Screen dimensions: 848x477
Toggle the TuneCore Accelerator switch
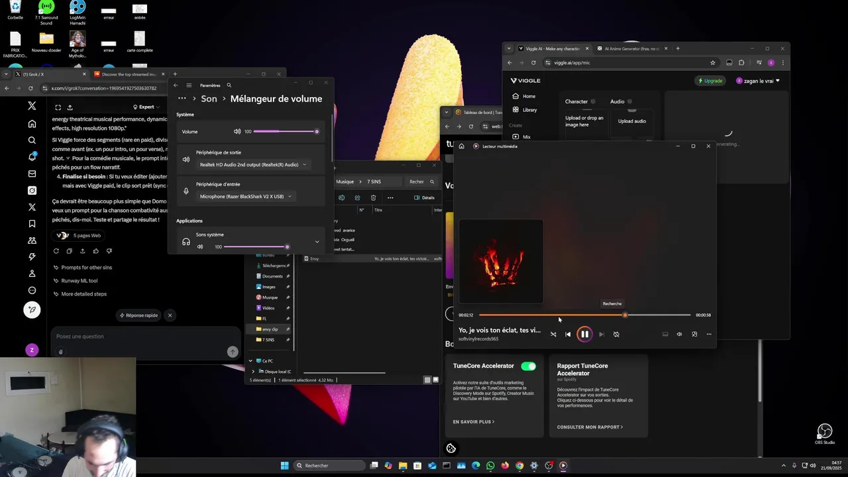pyautogui.click(x=528, y=366)
